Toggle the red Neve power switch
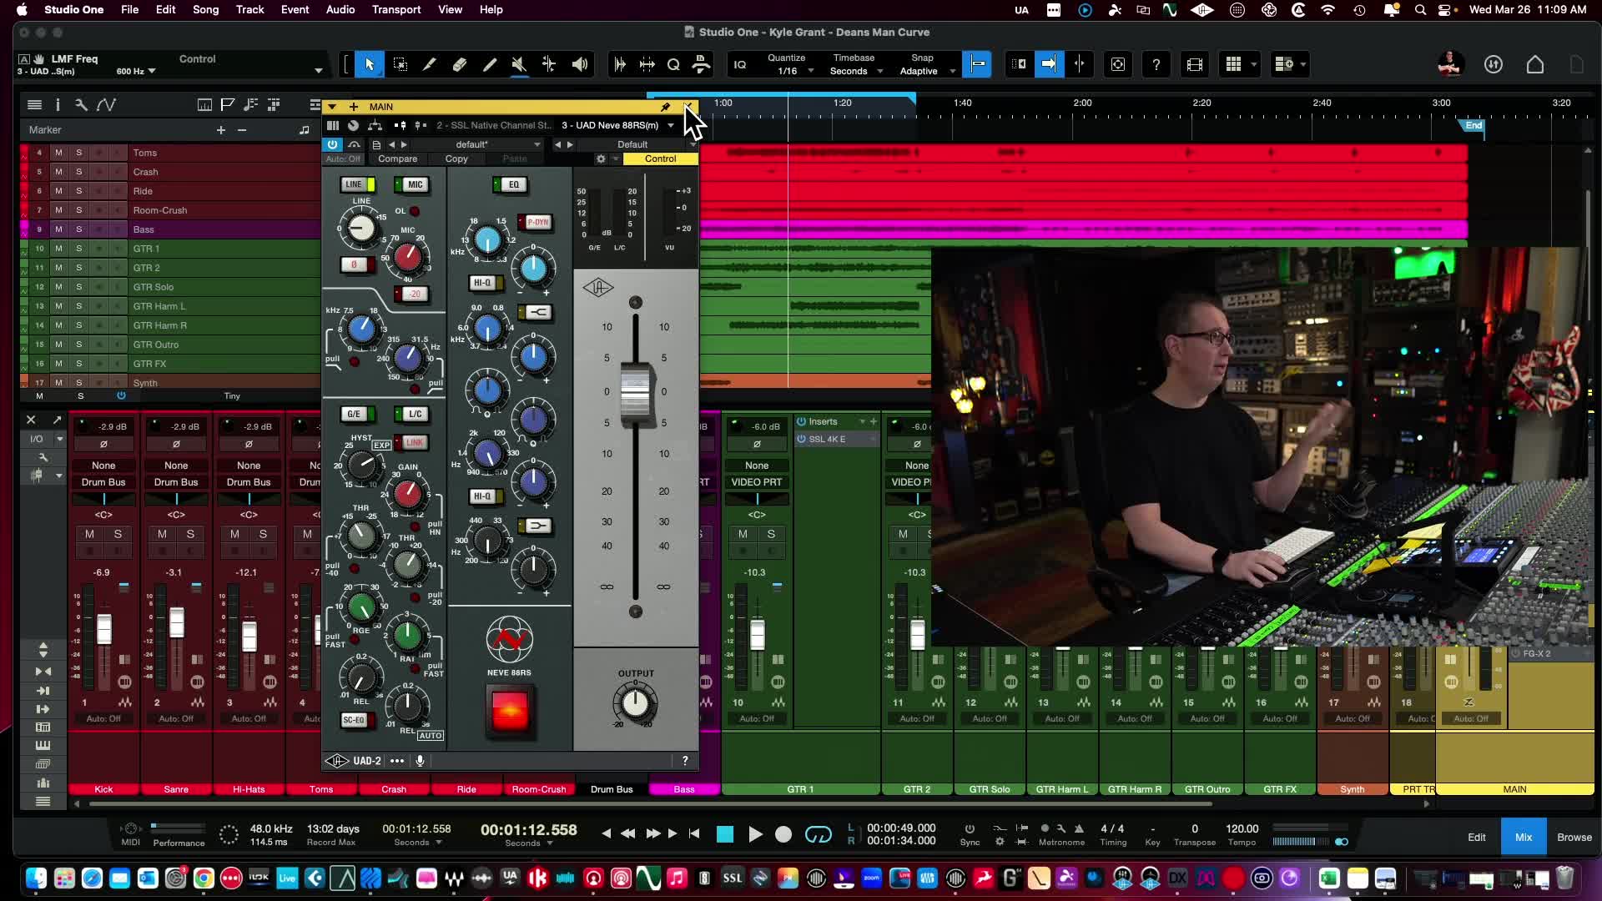 click(x=509, y=711)
